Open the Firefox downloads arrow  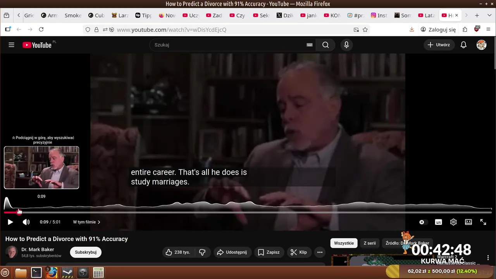click(412, 29)
